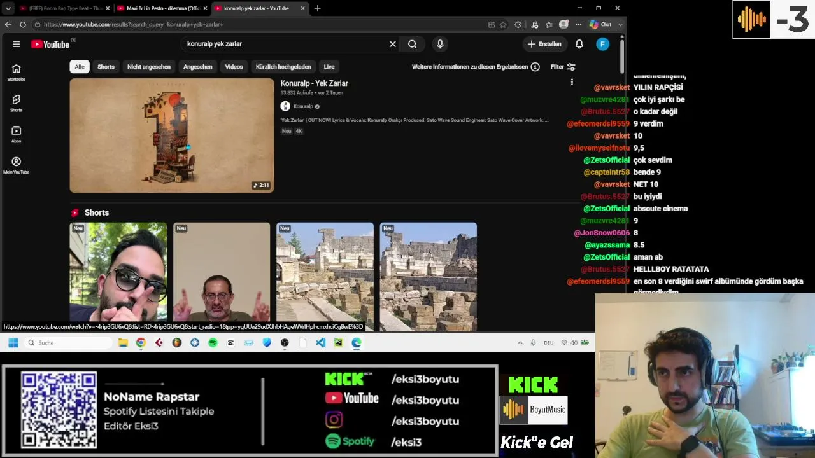Open the Shorts section heading

[97, 212]
